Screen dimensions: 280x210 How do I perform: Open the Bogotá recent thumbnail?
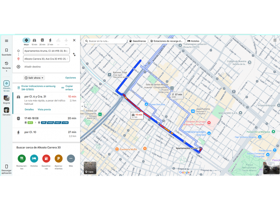pos(6,99)
